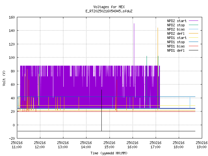Click the green NPD2 stop legend line
The image size is (208, 156).
(x=193, y=25)
